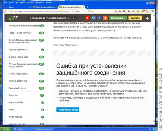
Task: Open extension icon with red badge
Action: point(143,11)
